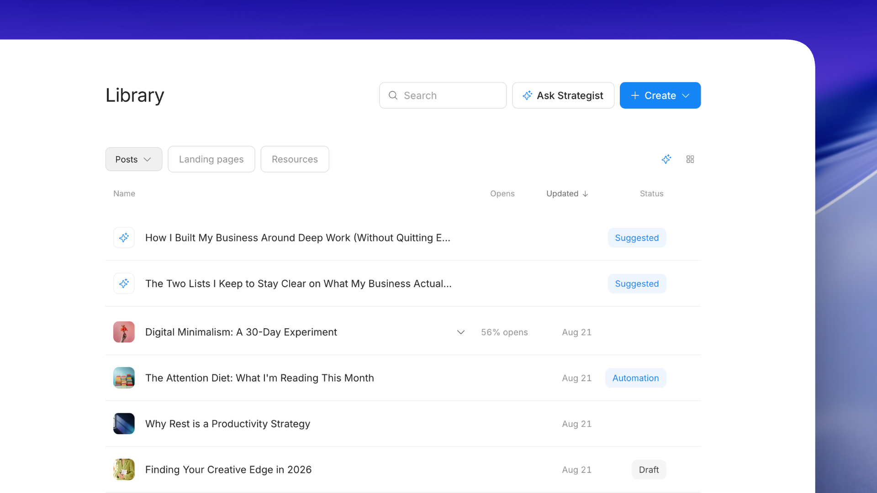The height and width of the screenshot is (493, 877).
Task: Switch to Landing pages tab
Action: pyautogui.click(x=211, y=159)
